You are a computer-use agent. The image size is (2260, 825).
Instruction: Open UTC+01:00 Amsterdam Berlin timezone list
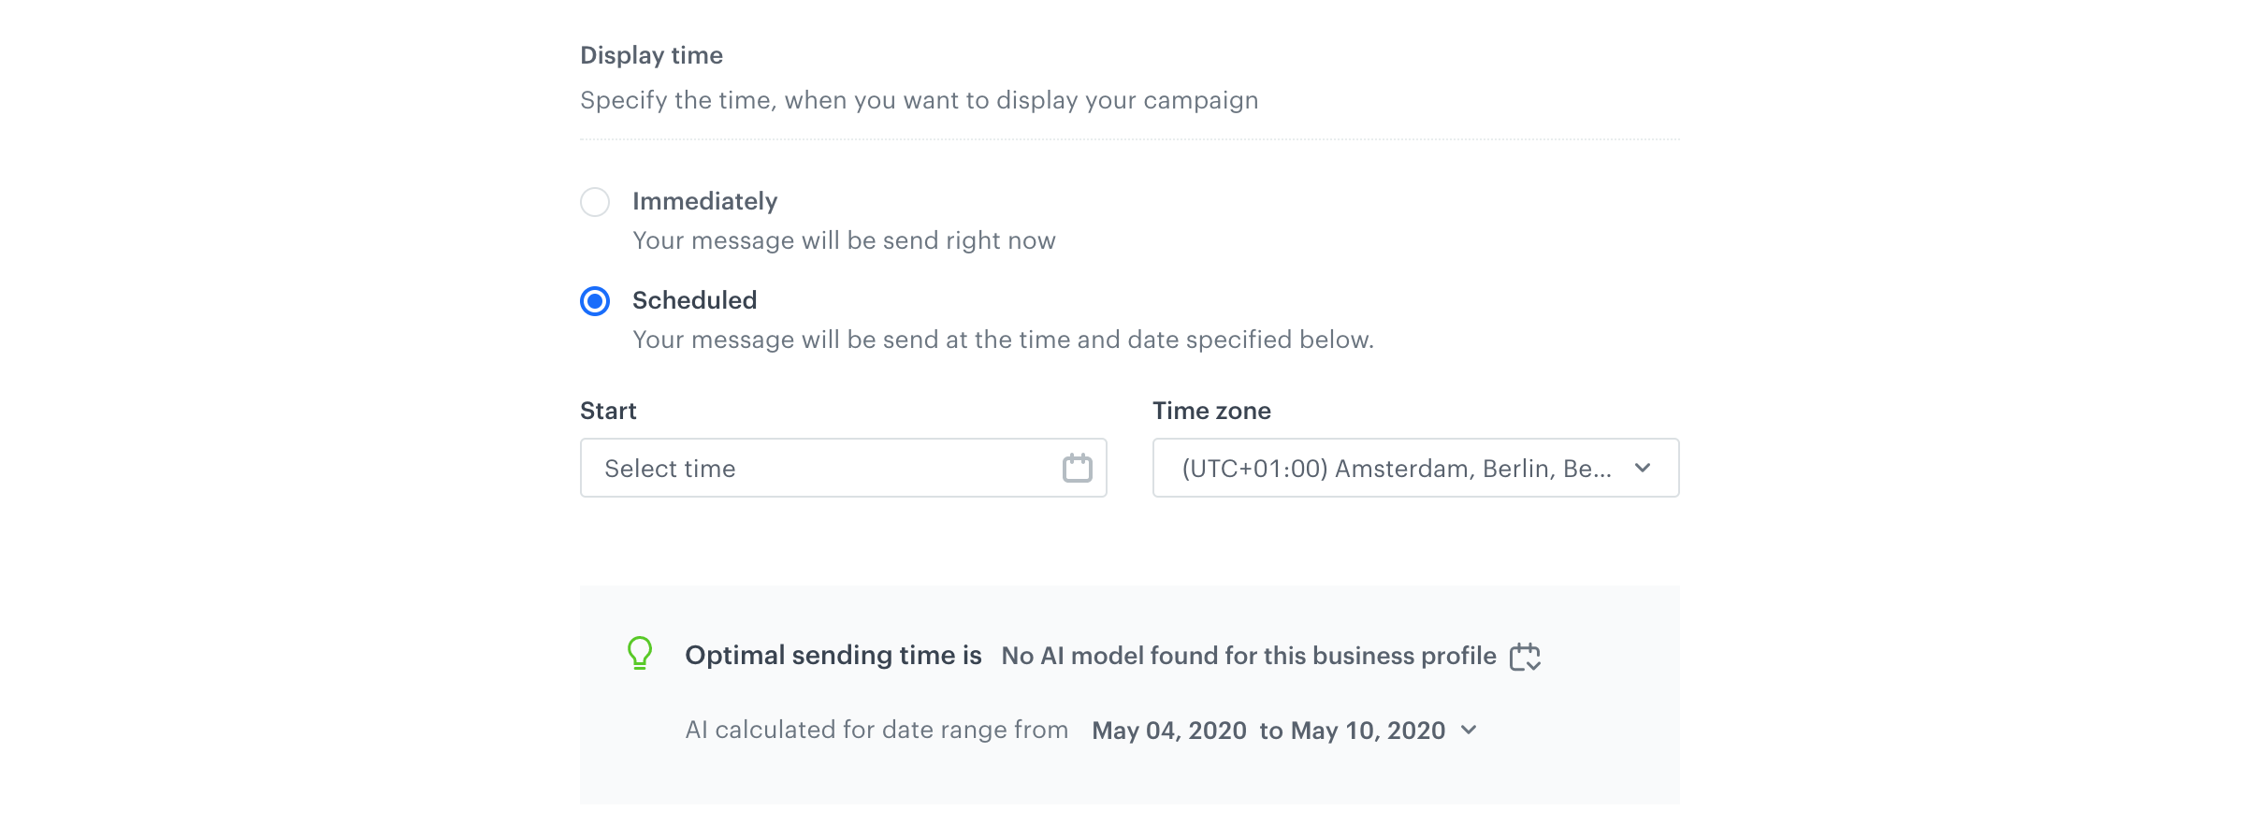click(x=1414, y=468)
